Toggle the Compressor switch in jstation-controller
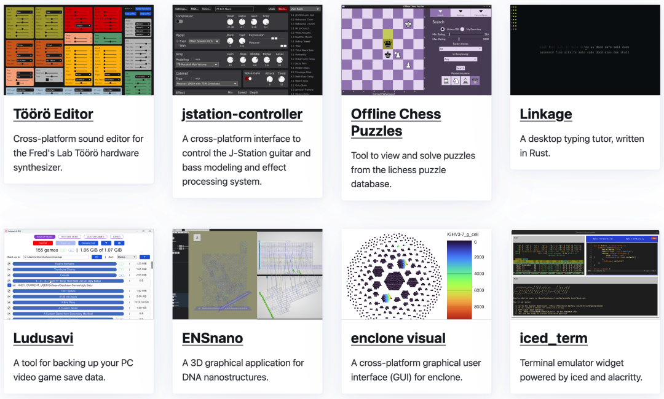Viewport: 664px width, 399px height. point(180,21)
